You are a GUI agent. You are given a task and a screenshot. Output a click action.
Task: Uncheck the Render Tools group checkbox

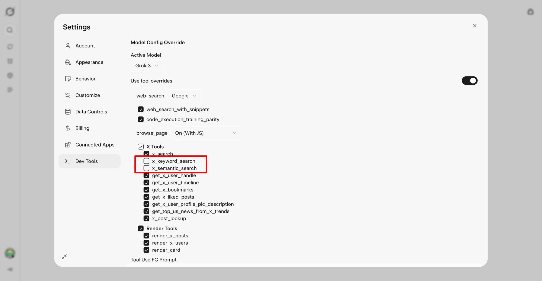tap(141, 228)
